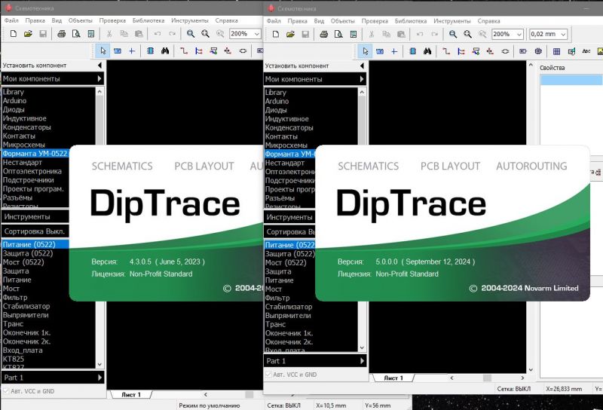Click library list scrollbar in DipTrace 4.3 window

(x=99, y=119)
